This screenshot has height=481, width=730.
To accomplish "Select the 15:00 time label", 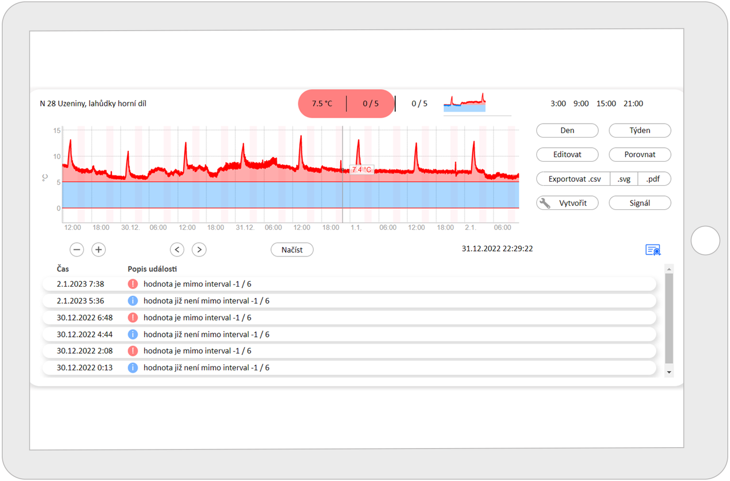I will [606, 104].
